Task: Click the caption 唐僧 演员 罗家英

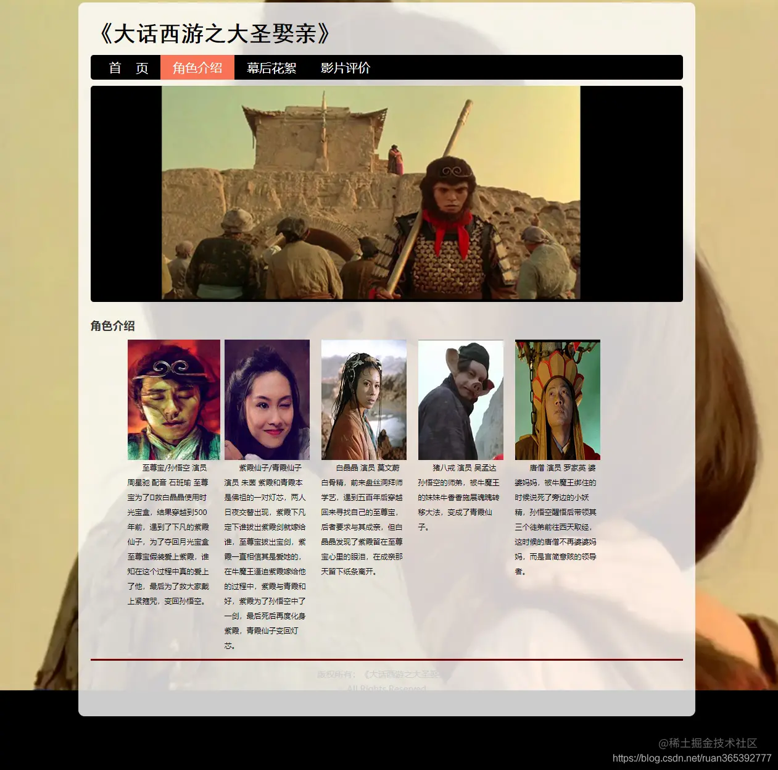Action: point(558,468)
